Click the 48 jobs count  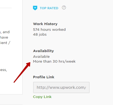(40, 34)
